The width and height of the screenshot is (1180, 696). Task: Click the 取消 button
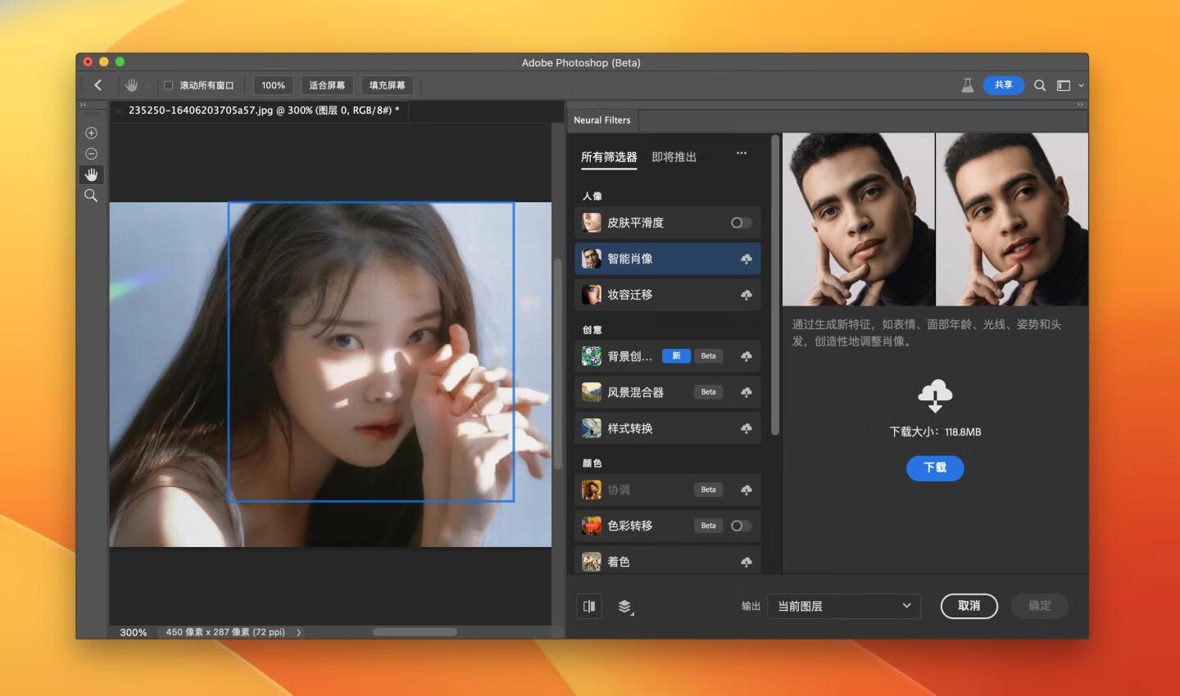[x=969, y=606]
